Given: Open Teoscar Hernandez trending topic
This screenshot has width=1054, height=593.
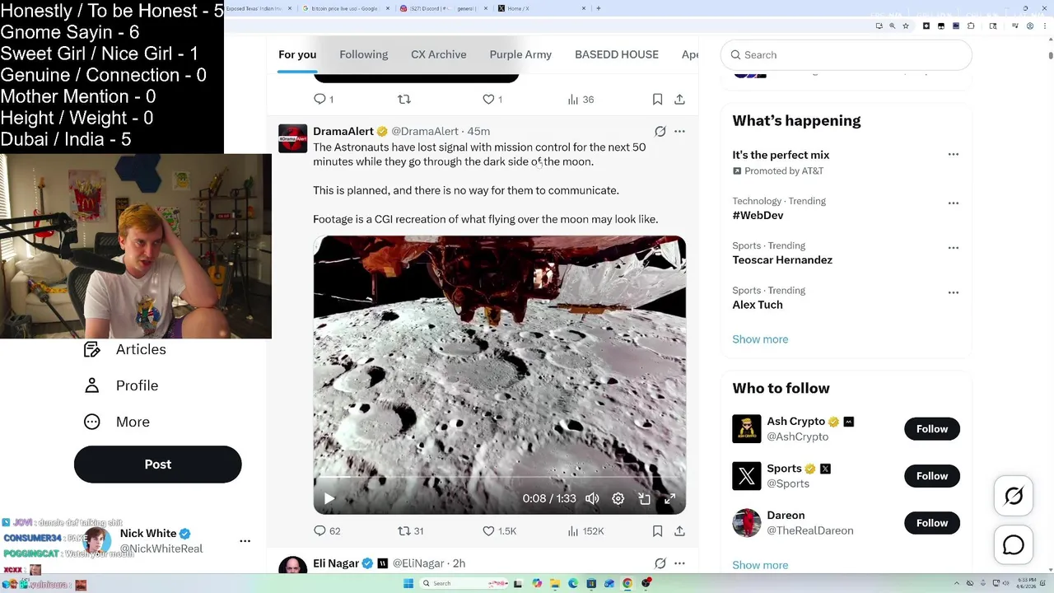Looking at the screenshot, I should click(782, 259).
